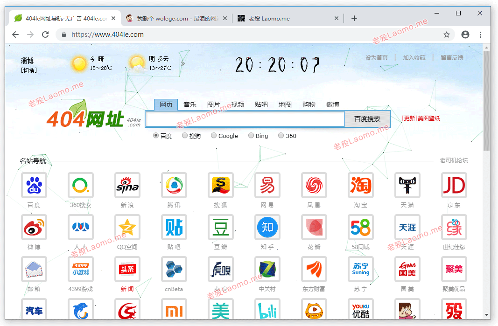This screenshot has width=498, height=326.
Task: Open the Weibo 微博 site icon
Action: [34, 227]
